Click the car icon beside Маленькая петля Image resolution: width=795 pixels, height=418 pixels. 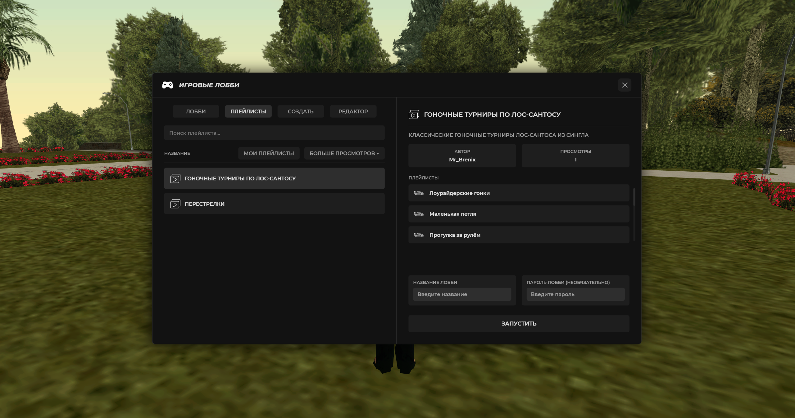coord(419,214)
